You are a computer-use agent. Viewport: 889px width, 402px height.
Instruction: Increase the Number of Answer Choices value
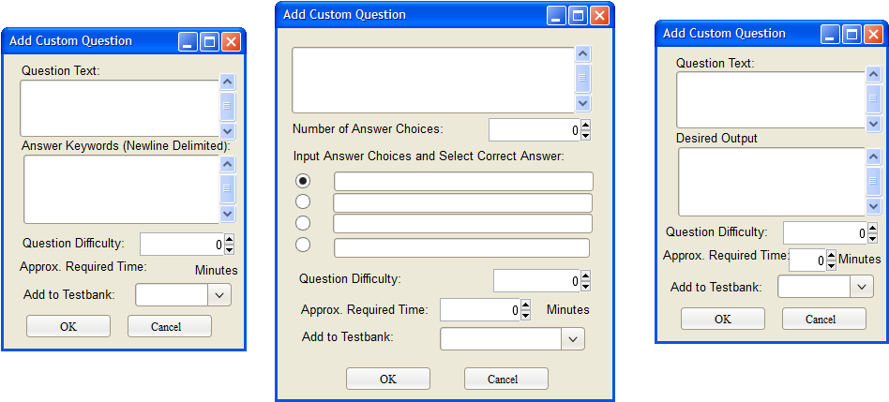[586, 126]
